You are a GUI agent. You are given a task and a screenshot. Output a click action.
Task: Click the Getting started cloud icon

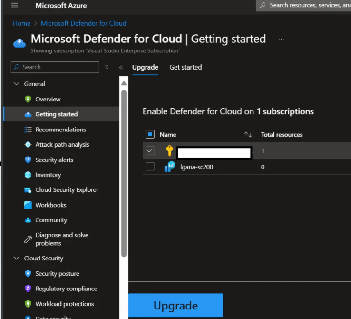[28, 114]
